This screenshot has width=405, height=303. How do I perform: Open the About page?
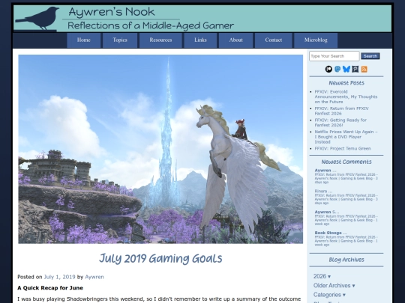tap(235, 40)
